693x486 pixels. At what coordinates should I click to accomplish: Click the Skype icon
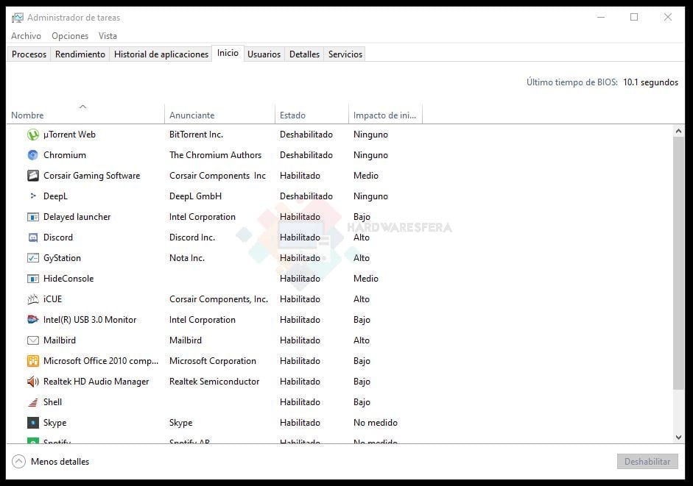click(33, 423)
